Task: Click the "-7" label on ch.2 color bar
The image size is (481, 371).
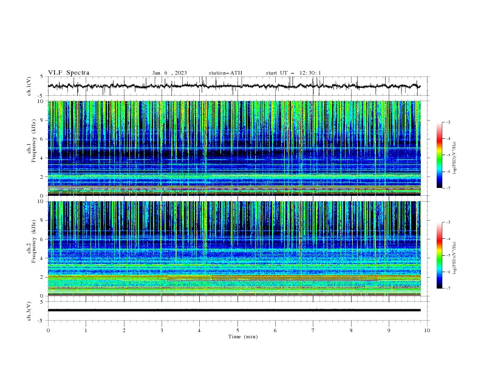Action: tap(448, 288)
